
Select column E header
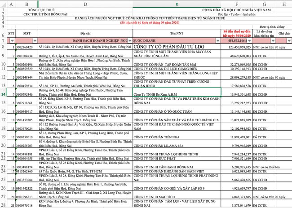177,4
